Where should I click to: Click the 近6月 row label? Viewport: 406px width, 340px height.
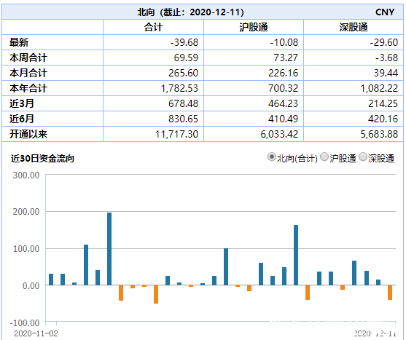point(22,119)
